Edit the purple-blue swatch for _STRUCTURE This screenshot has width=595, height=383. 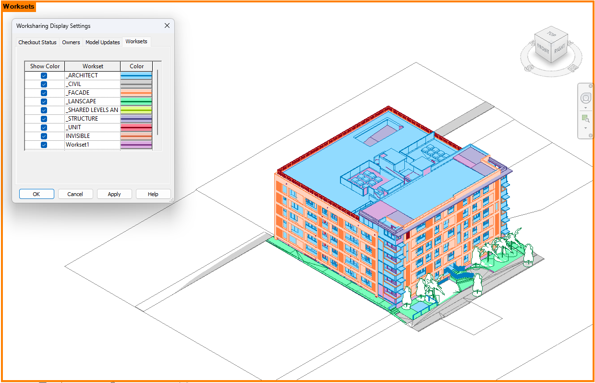coord(136,119)
